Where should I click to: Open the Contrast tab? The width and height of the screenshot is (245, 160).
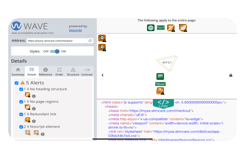point(87,72)
